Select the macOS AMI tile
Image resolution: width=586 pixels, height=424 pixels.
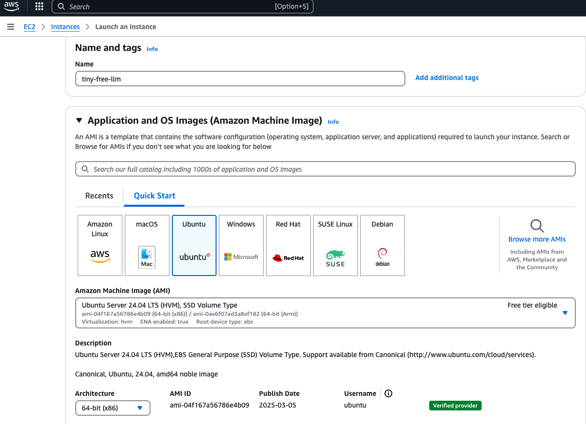point(147,245)
